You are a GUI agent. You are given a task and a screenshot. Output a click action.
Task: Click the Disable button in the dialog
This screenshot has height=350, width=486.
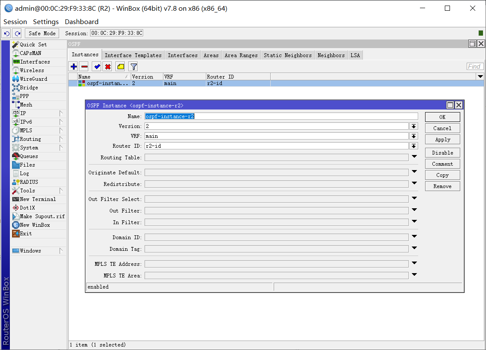(442, 152)
